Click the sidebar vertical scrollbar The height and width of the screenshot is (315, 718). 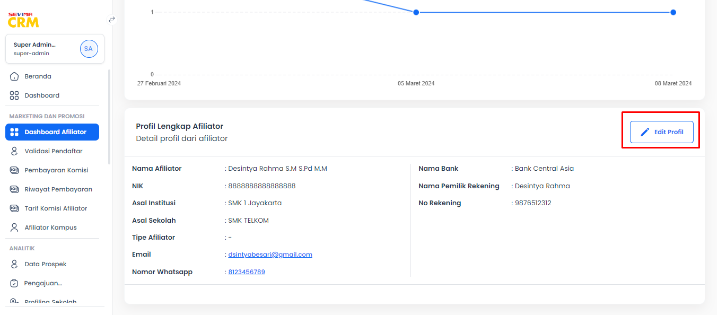tap(109, 117)
